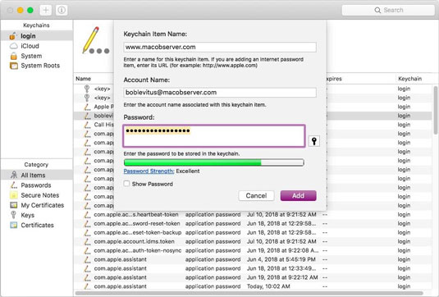Click the Keys category key icon
Screen dimensions: 439x297
point(13,215)
